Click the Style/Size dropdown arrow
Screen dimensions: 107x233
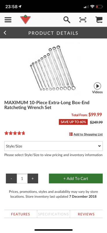[x=99, y=146]
